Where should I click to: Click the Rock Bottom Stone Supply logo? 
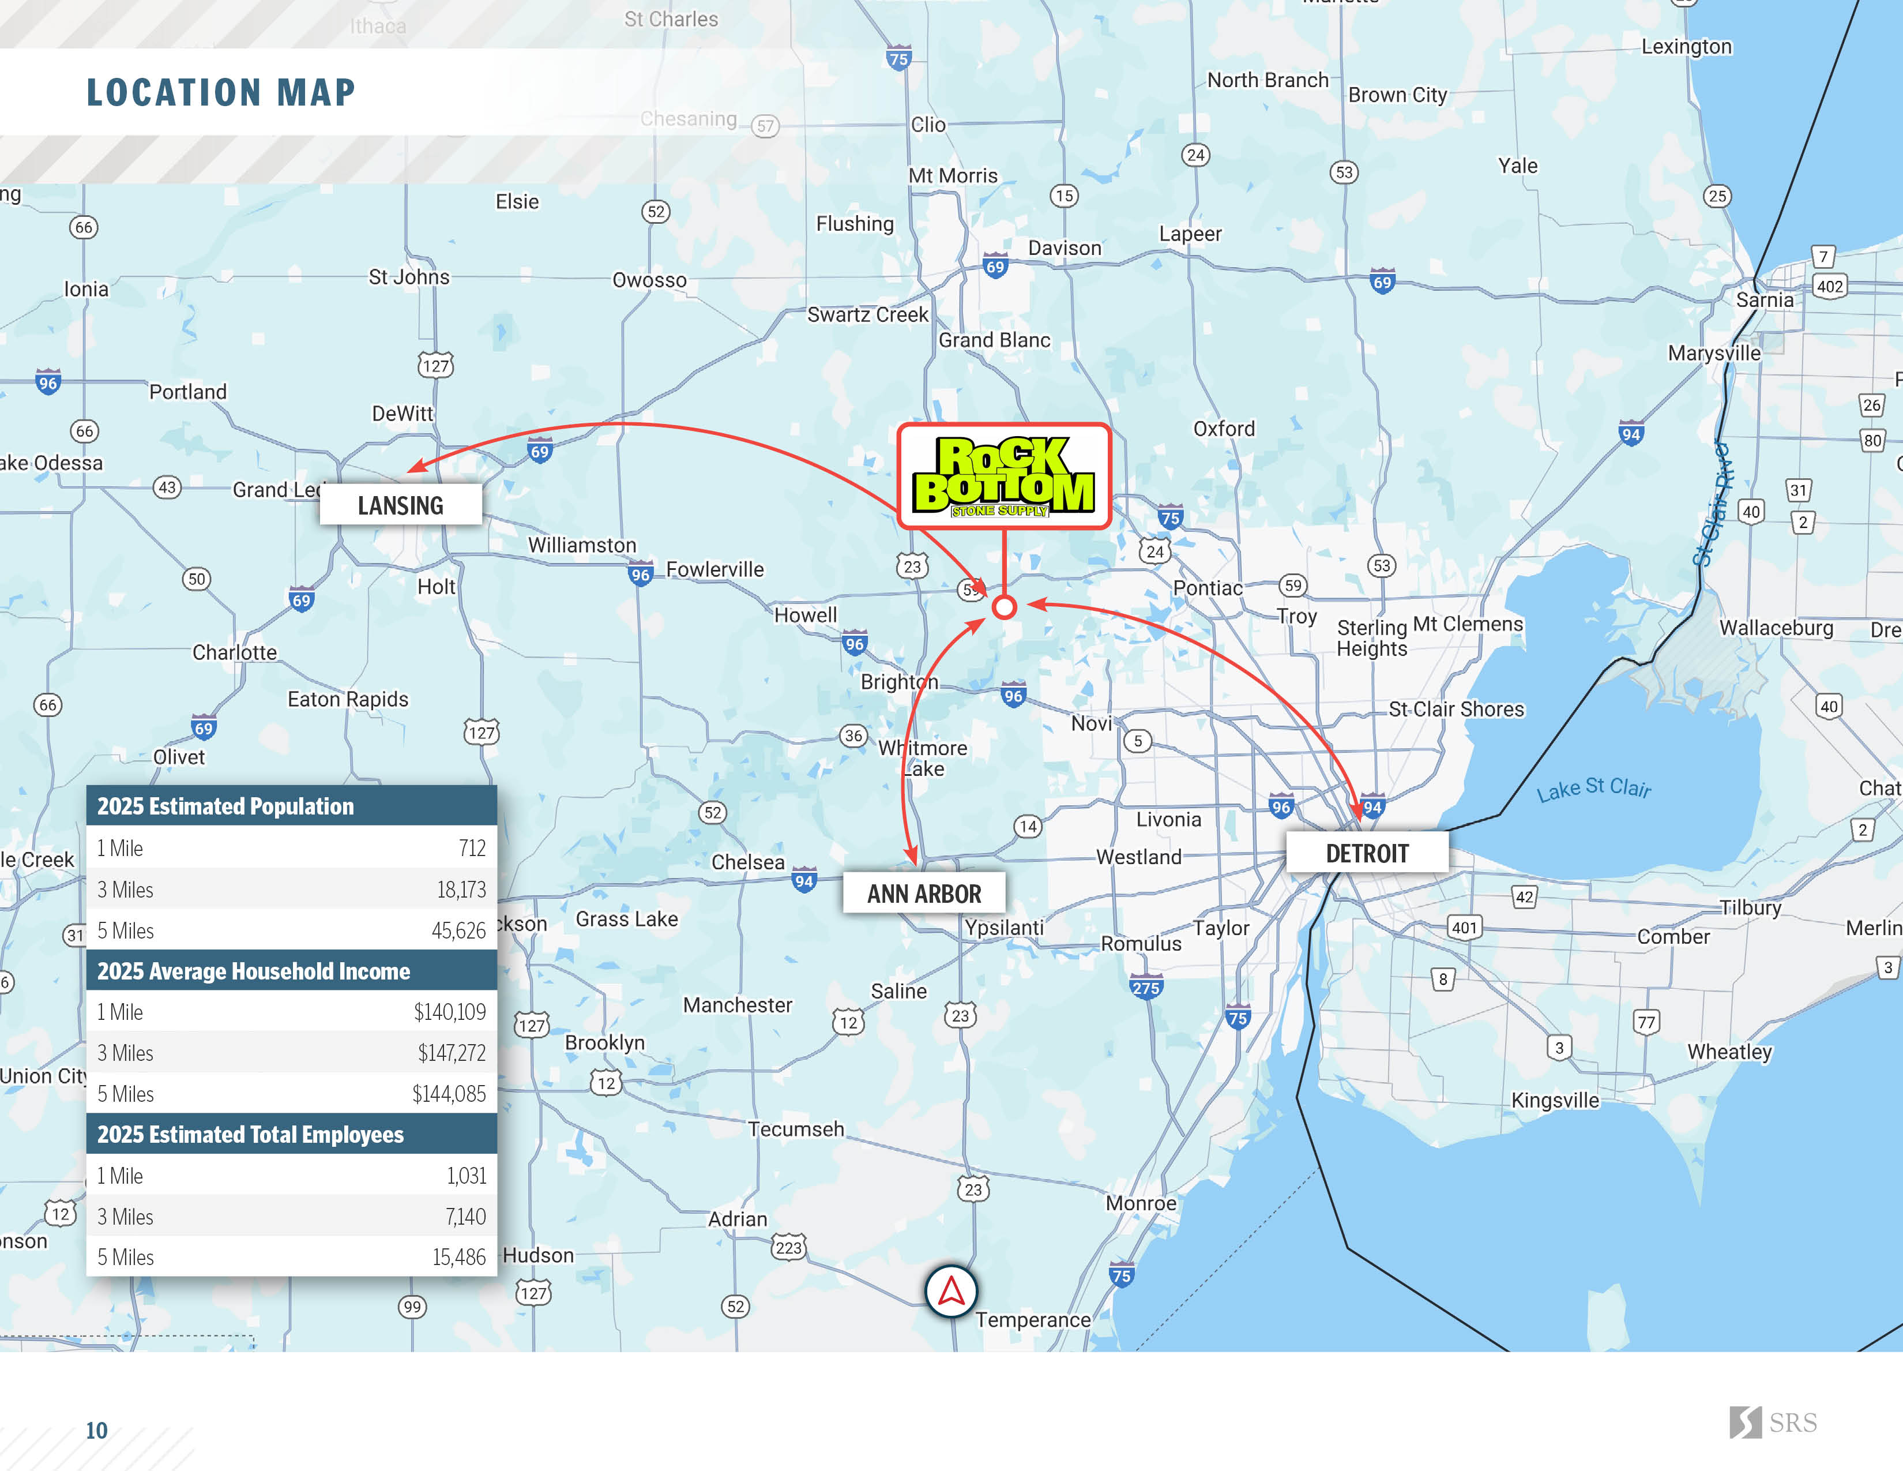click(1004, 476)
